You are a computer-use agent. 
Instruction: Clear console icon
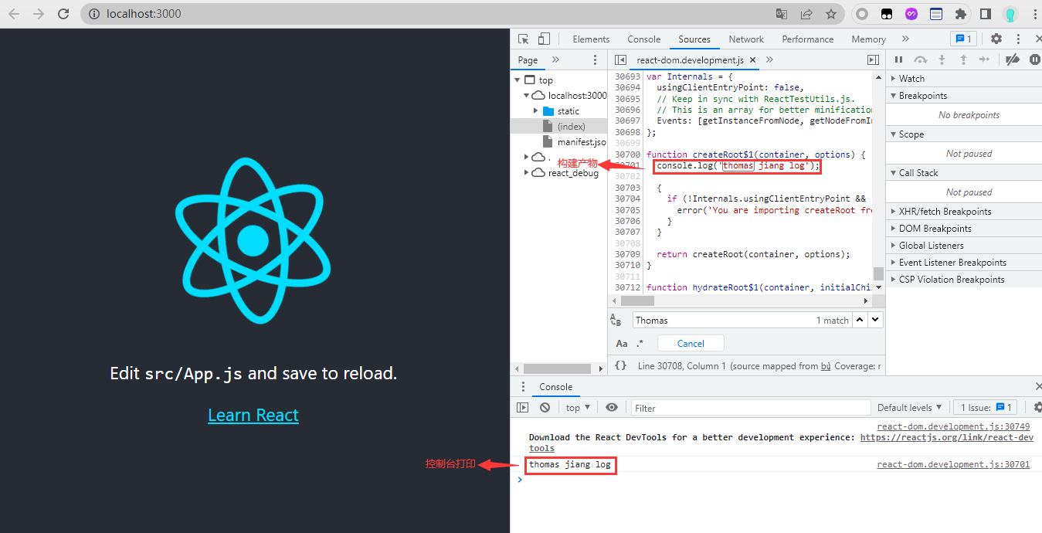point(545,407)
